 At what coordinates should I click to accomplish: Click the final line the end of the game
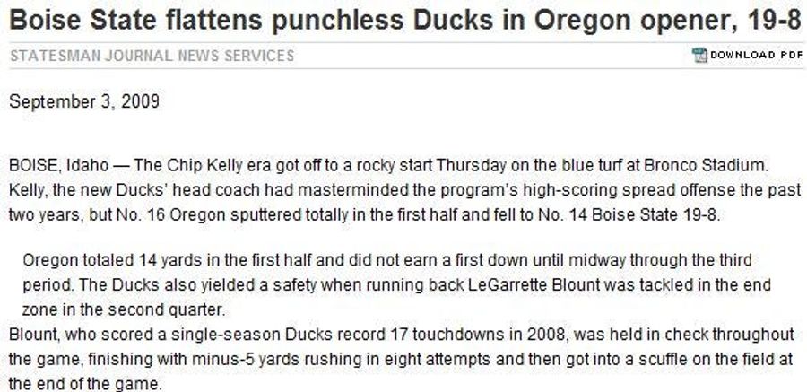[x=85, y=384]
